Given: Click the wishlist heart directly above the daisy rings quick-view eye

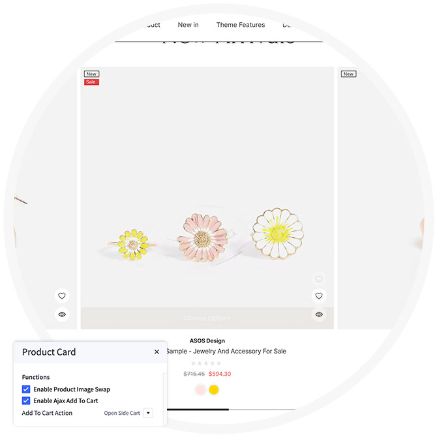Looking at the screenshot, I should click(x=319, y=296).
